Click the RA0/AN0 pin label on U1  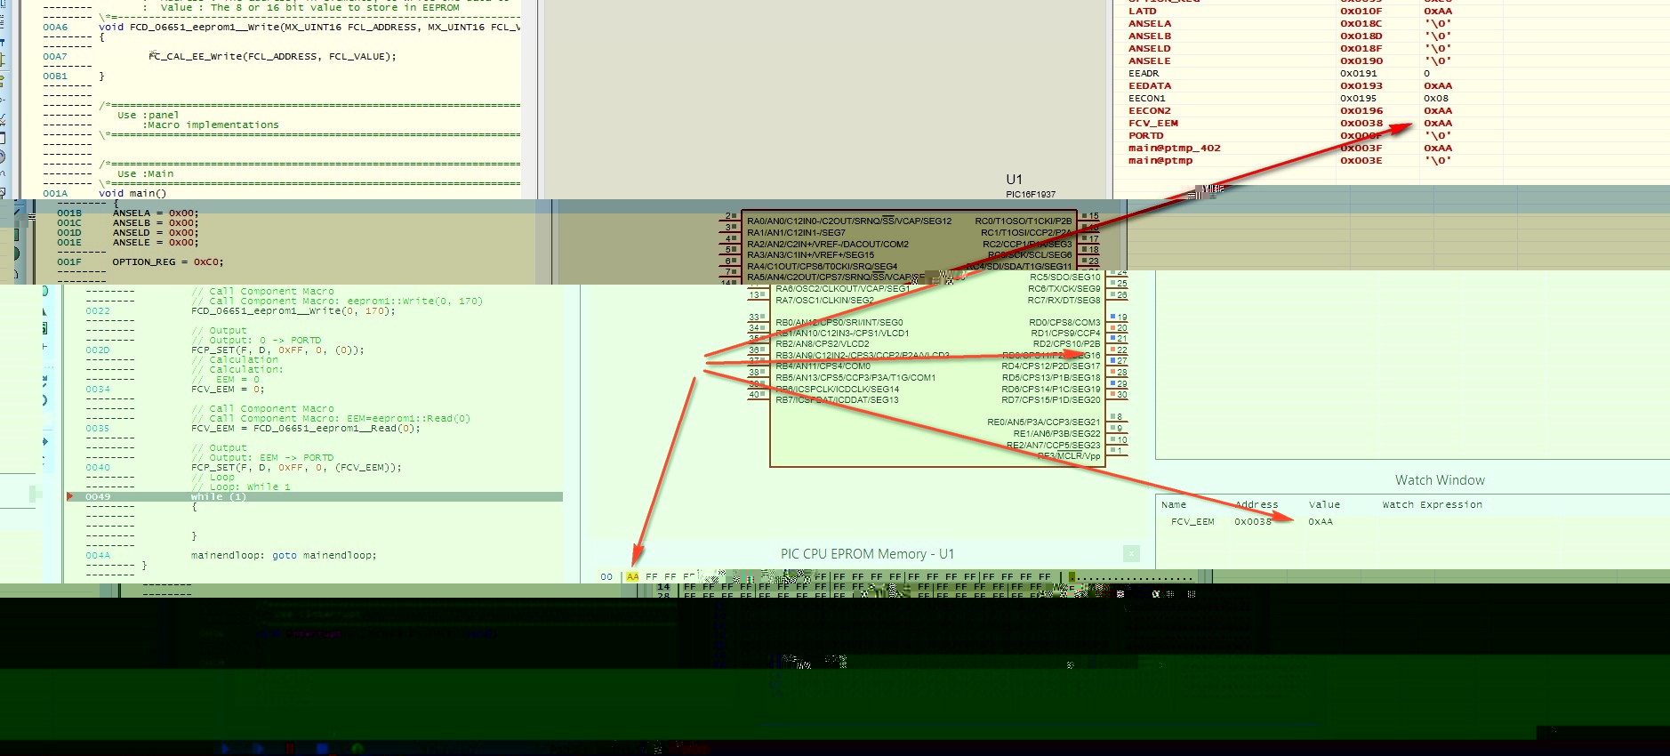[849, 221]
